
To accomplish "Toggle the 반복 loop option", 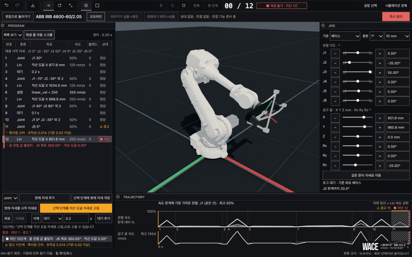I will tap(196, 5).
